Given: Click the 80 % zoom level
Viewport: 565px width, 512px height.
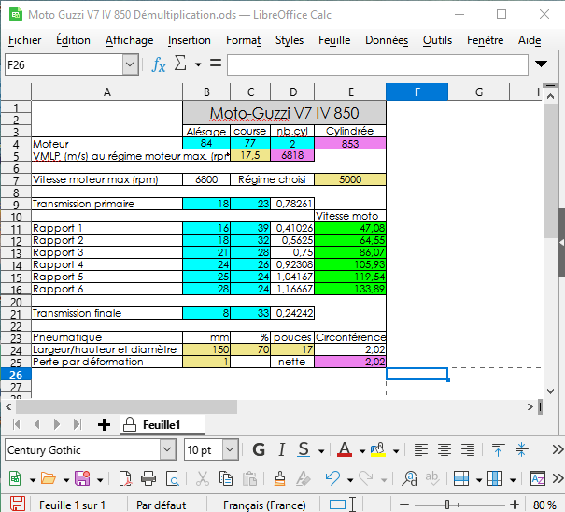Looking at the screenshot, I should click(x=544, y=505).
